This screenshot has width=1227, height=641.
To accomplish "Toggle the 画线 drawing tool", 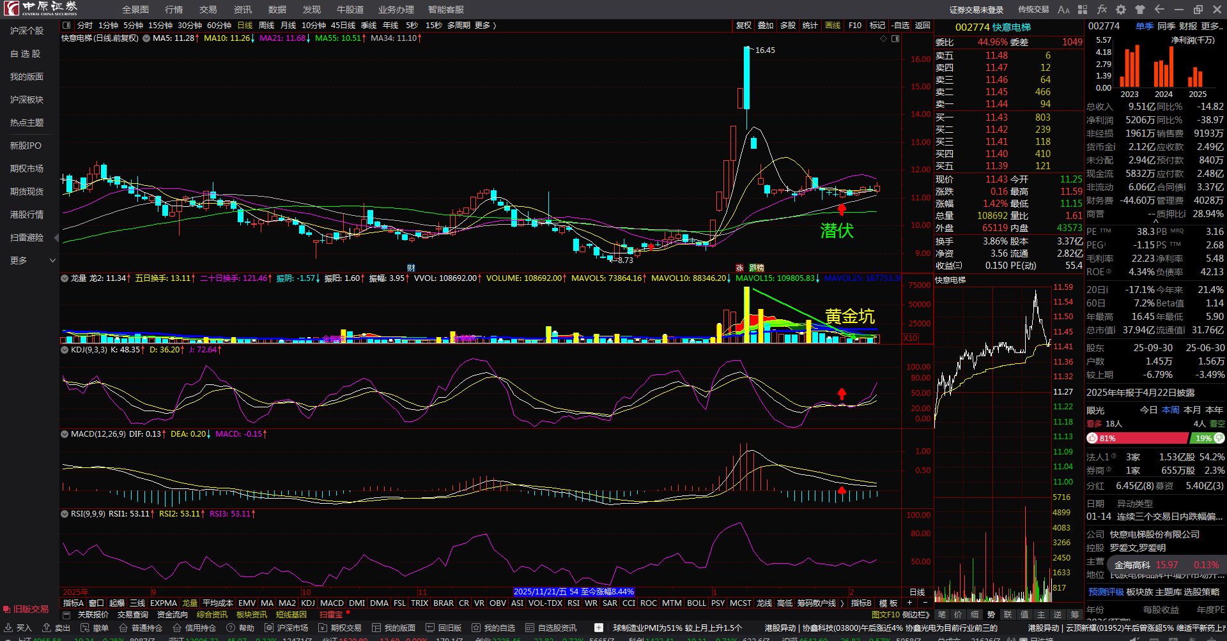I will point(833,26).
